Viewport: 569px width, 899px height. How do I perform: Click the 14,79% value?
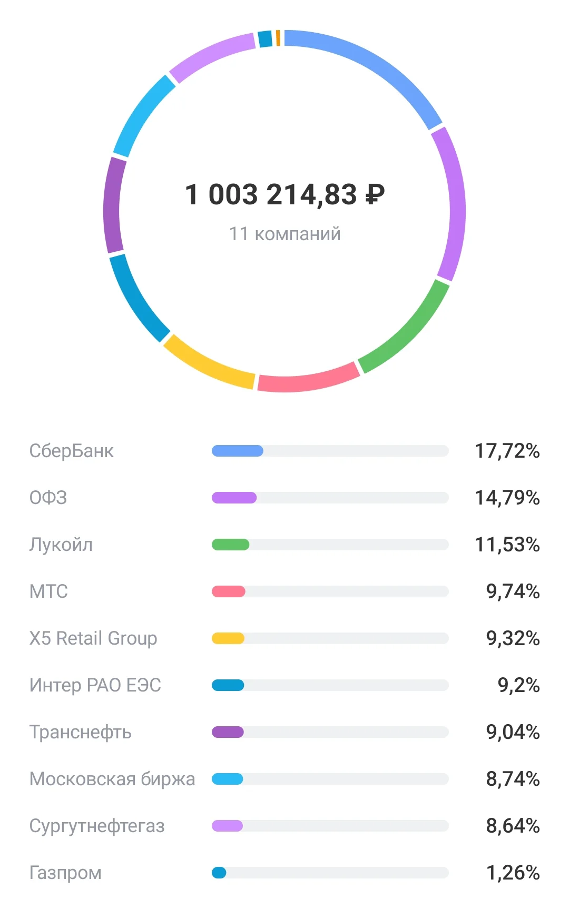(x=507, y=498)
